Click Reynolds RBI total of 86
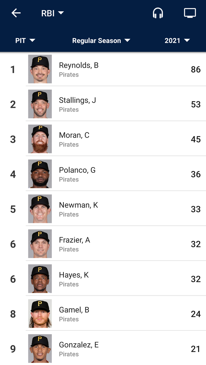This screenshot has height=365, width=206. click(x=196, y=69)
